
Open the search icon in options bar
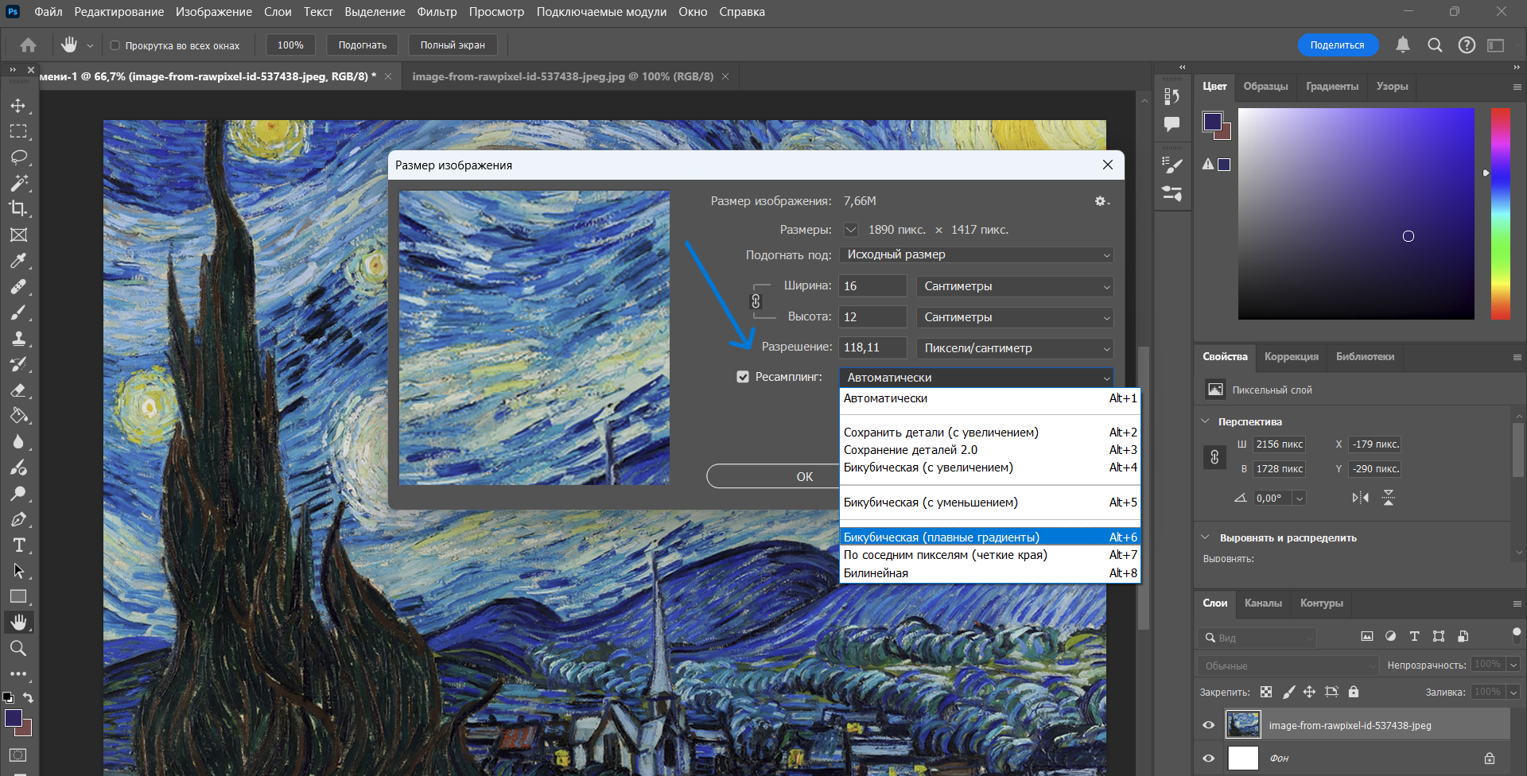(1435, 45)
